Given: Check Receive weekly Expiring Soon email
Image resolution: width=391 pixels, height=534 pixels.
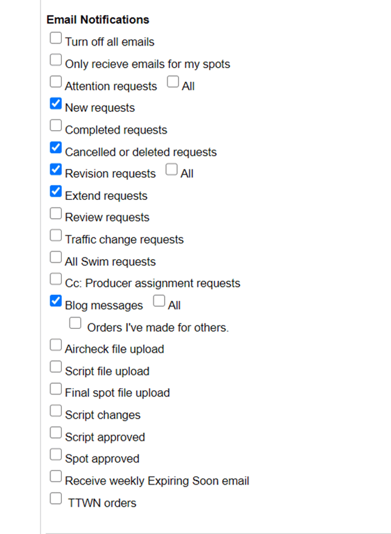Looking at the screenshot, I should (56, 476).
